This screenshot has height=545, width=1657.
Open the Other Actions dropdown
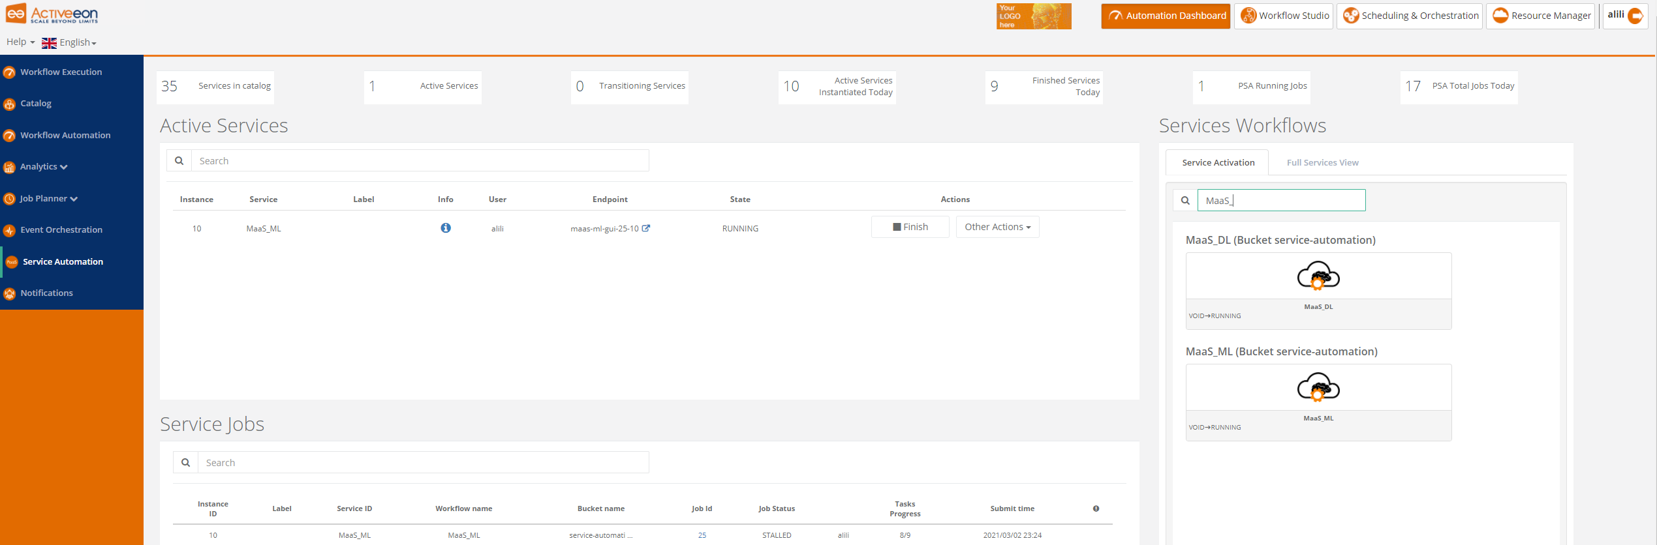[x=998, y=227]
